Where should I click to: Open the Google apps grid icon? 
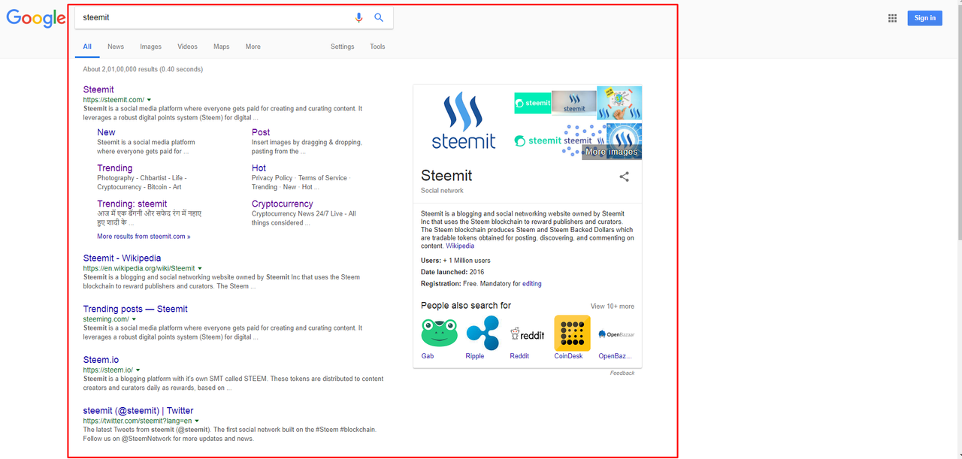coord(892,18)
